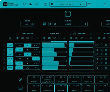Image resolution: width=110 pixels, height=92 pixels.
Task: Toggle the Bass note button
Action: coord(10,68)
